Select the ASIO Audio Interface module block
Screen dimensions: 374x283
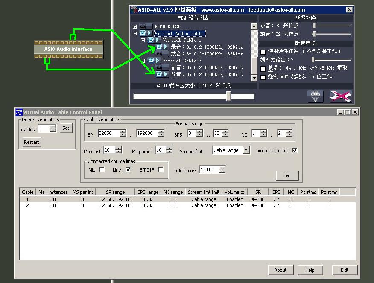(69, 49)
